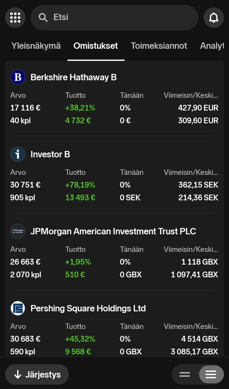Go to the Yleisnäkymä tab
Image resolution: width=229 pixels, height=389 pixels.
[36, 46]
